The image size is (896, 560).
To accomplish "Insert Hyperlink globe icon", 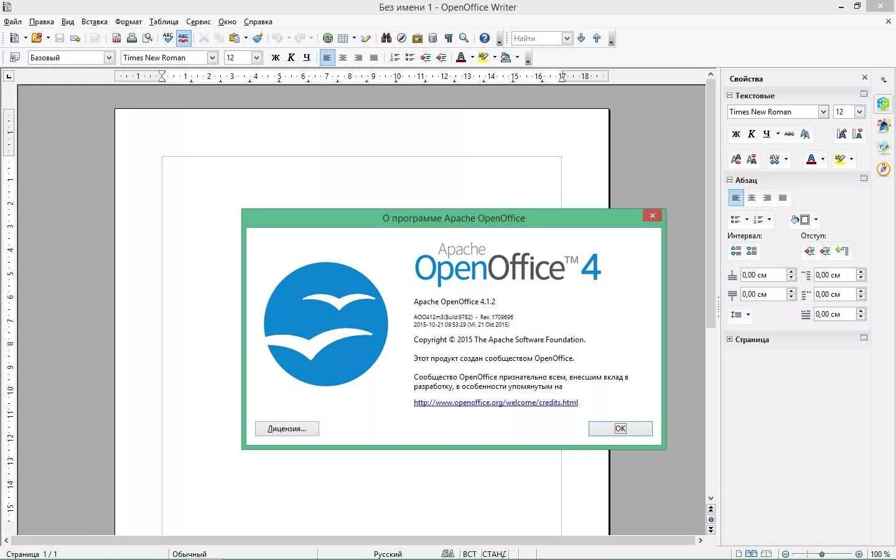I will coord(328,38).
